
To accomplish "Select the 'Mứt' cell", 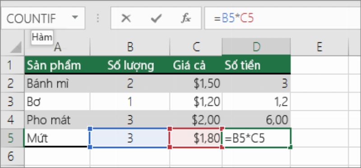I will coord(57,138).
